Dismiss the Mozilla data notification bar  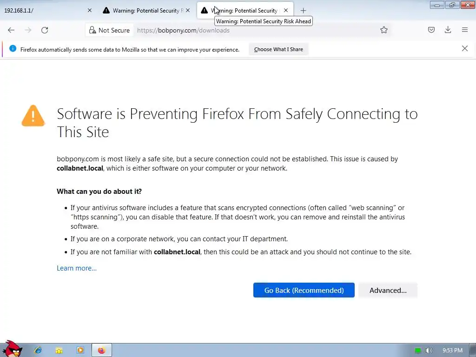[x=464, y=48]
